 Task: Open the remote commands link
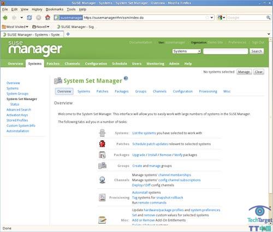coord(152,203)
